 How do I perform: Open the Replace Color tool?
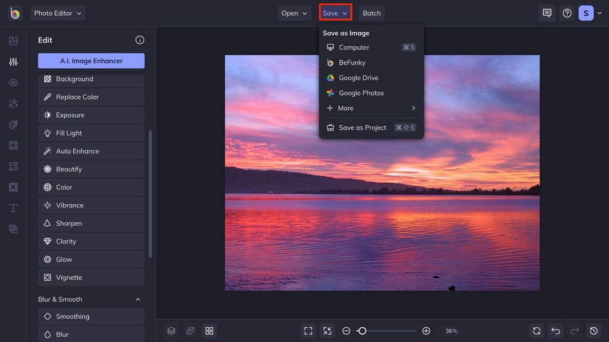(x=91, y=97)
